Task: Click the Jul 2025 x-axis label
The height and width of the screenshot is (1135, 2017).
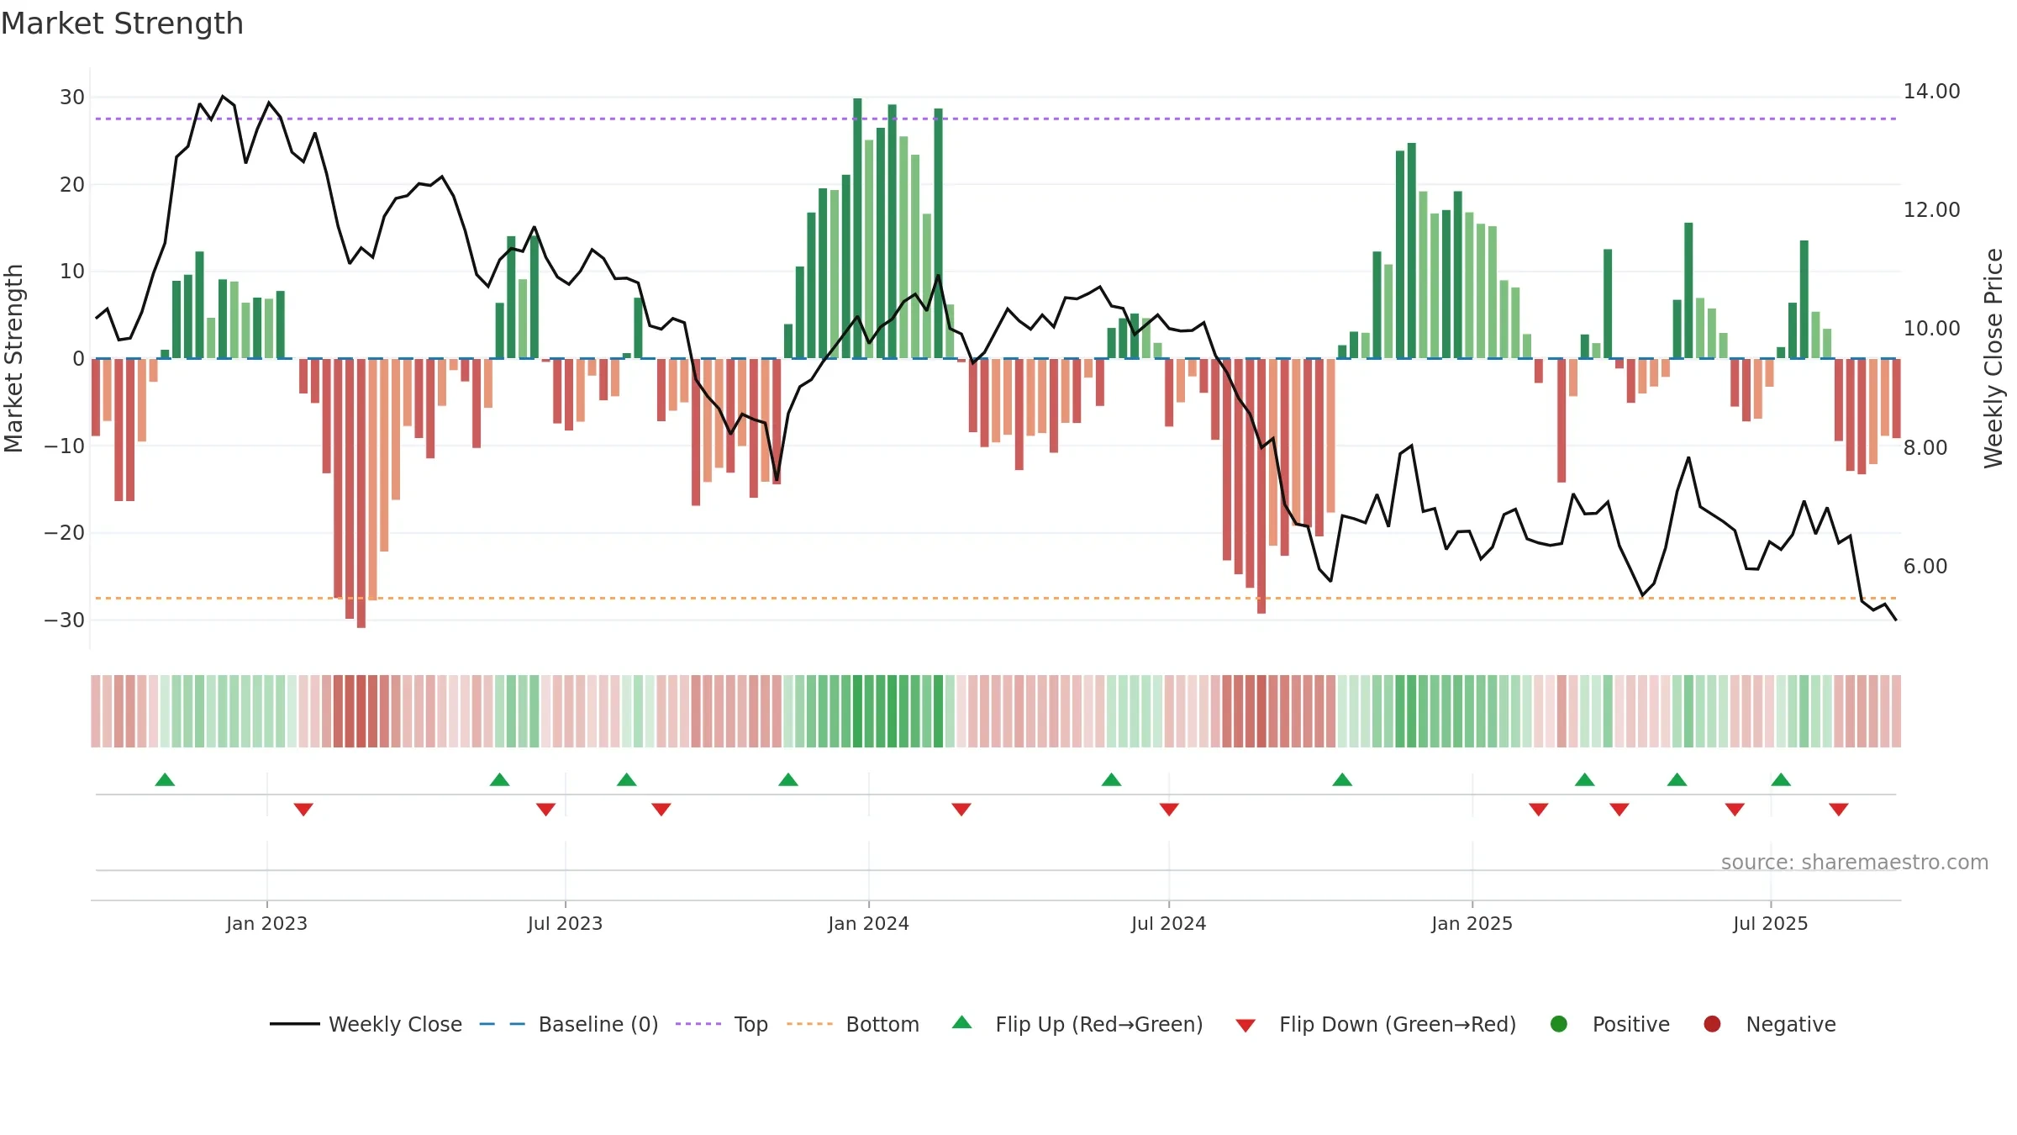Action: (x=1770, y=923)
